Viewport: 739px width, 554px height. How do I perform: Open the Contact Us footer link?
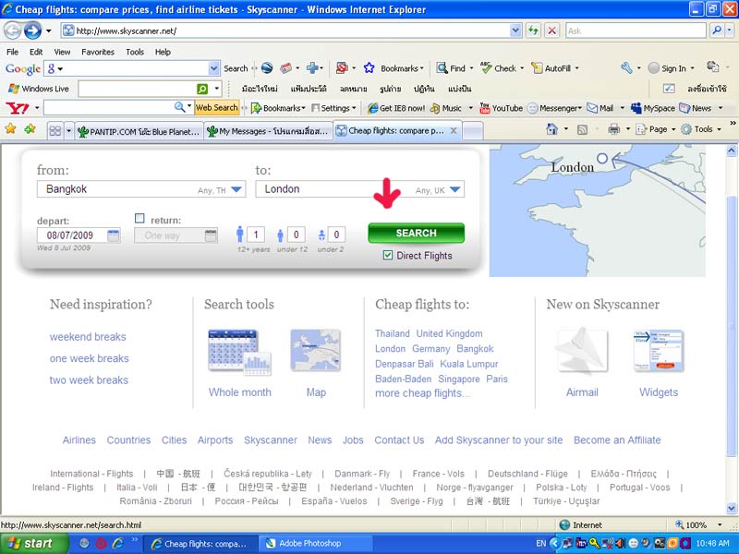[x=399, y=440]
